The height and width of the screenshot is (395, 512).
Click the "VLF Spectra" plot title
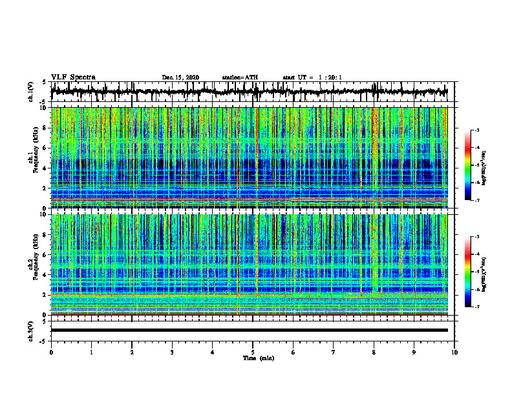(73, 77)
